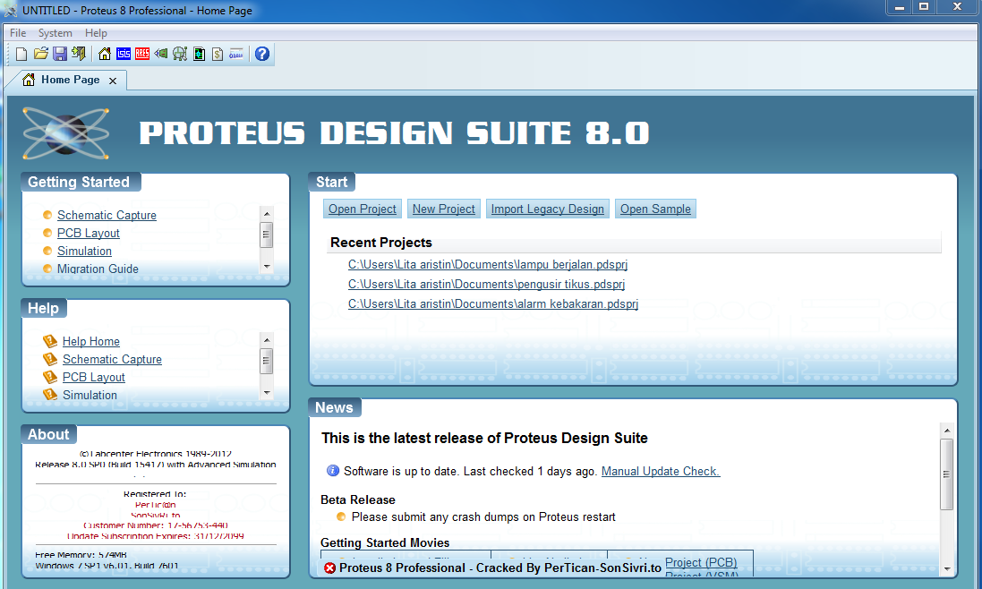The height and width of the screenshot is (589, 982).
Task: Open ISIS schematic capture from toolbar
Action: point(124,54)
